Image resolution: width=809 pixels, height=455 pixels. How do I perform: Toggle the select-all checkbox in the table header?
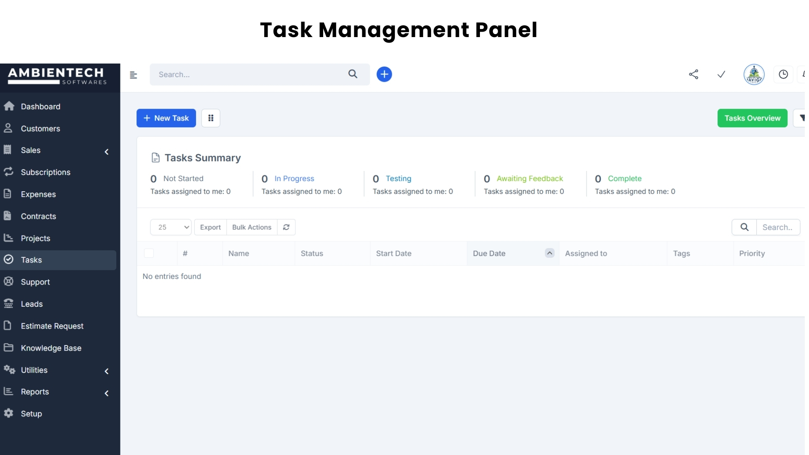(x=149, y=253)
